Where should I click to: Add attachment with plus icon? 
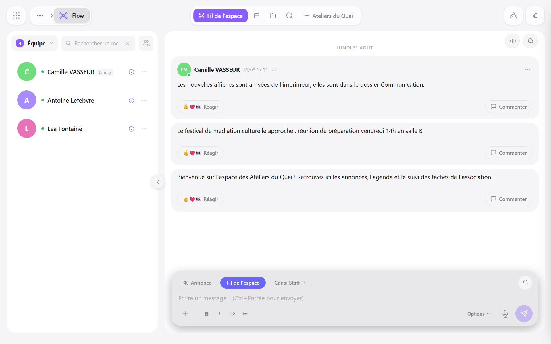point(186,314)
